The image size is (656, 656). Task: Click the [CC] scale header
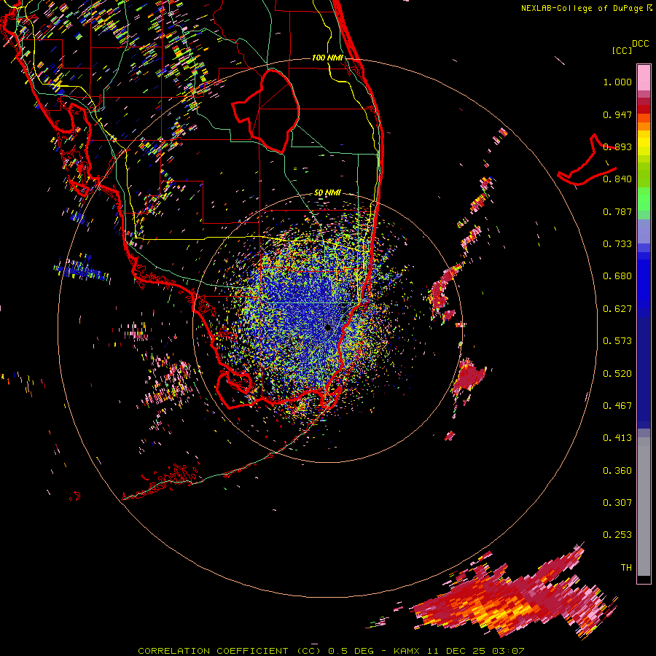pos(622,51)
